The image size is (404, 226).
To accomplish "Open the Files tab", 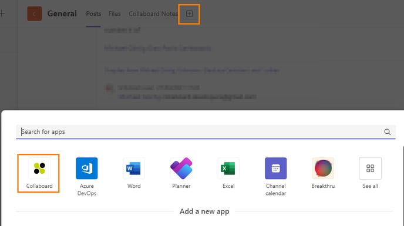I will (115, 14).
